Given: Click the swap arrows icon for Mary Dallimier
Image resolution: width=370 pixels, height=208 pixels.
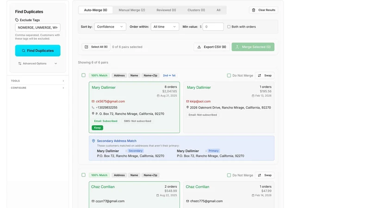Looking at the screenshot, I should click(259, 75).
